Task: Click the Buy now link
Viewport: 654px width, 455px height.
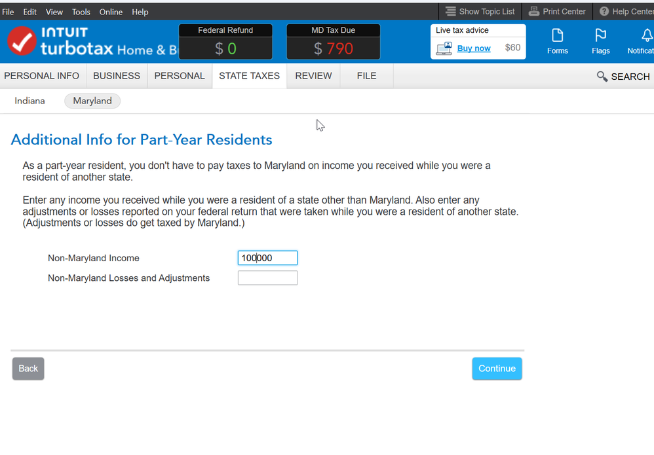Action: coord(473,48)
